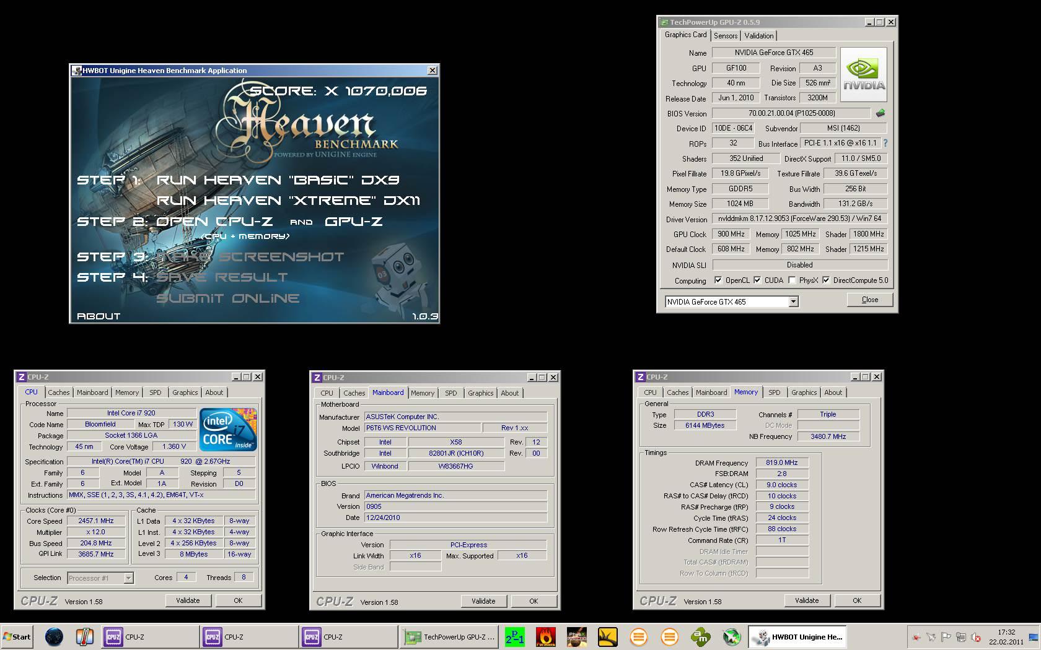The width and height of the screenshot is (1041, 650).
Task: Toggle the PhysX checkbox in GPU-Z
Action: tap(792, 280)
